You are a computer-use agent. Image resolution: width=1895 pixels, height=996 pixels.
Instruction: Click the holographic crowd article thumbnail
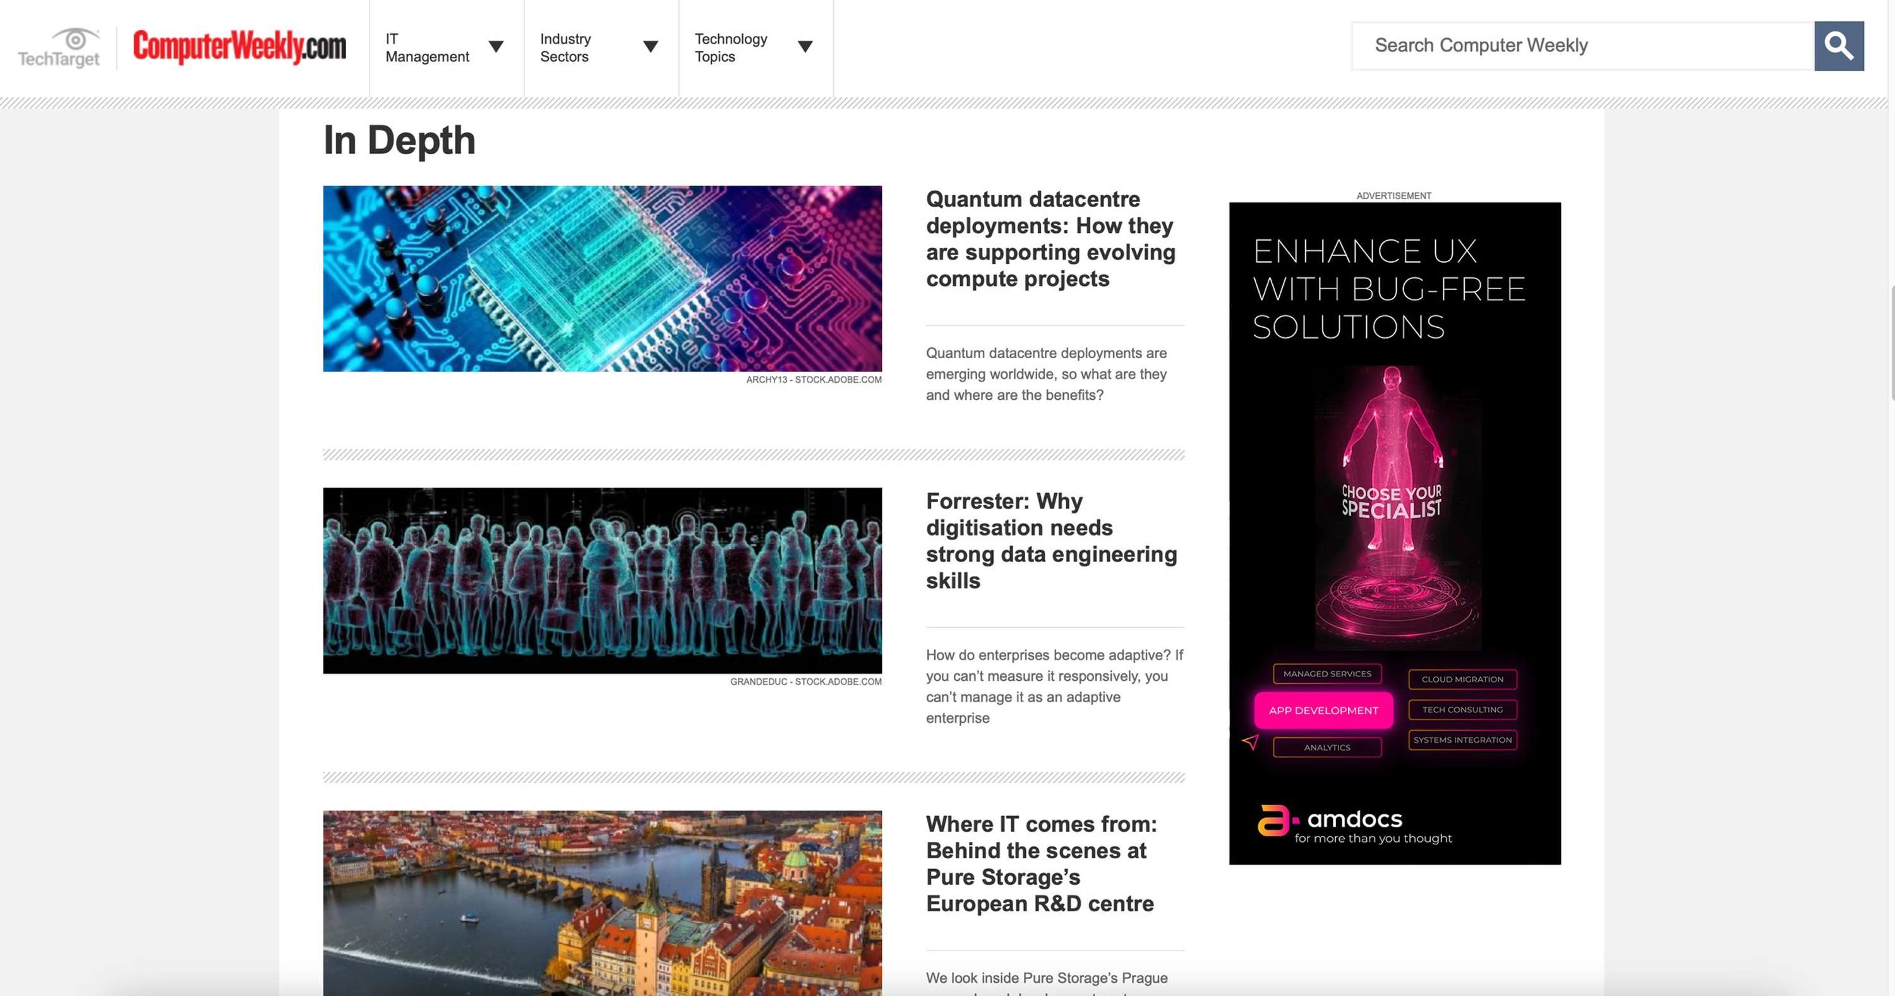pyautogui.click(x=603, y=580)
